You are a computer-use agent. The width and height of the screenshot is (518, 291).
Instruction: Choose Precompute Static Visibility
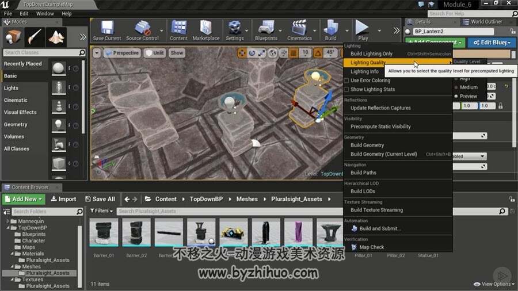click(x=398, y=127)
